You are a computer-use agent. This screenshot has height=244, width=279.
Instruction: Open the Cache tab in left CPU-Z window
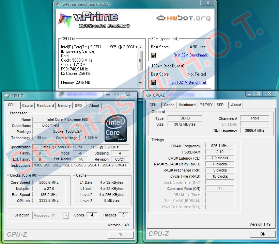[27, 105]
